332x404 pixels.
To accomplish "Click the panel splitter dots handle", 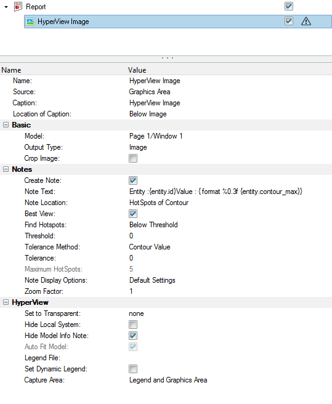I will tap(168, 58).
